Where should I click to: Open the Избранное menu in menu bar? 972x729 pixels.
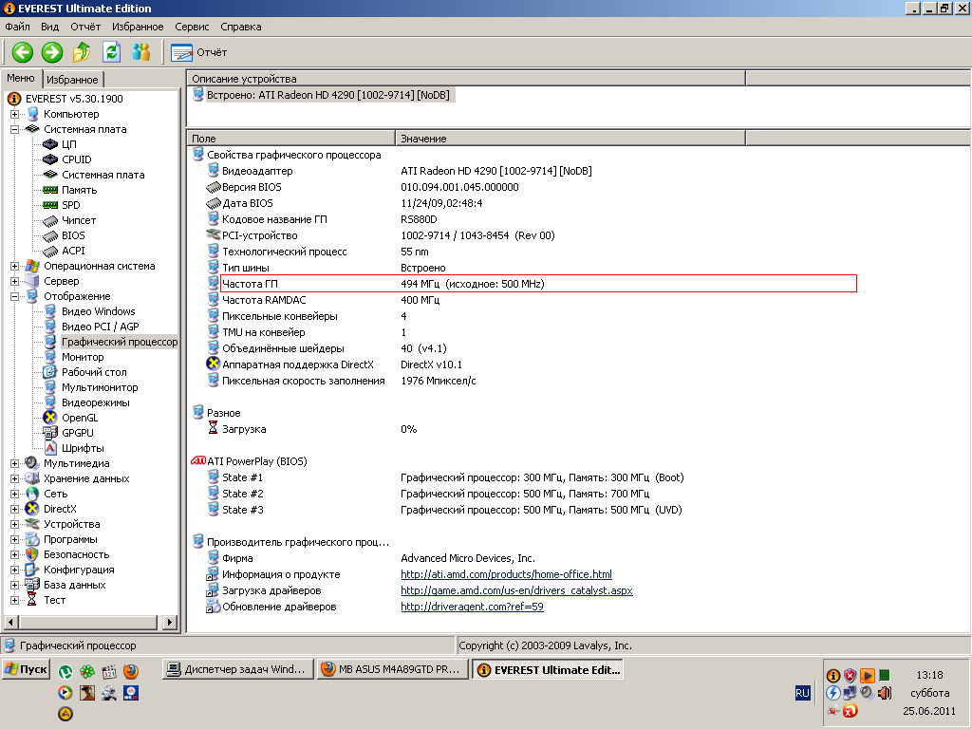click(x=138, y=27)
